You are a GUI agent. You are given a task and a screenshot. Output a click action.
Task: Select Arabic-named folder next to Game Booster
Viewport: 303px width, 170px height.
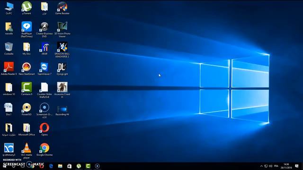pyautogui.click(x=45, y=8)
